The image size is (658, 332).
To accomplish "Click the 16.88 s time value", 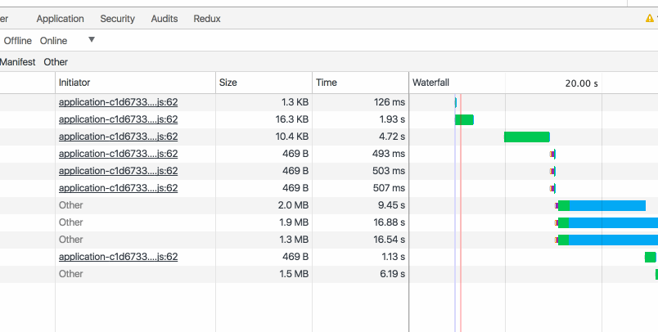I will [x=390, y=222].
